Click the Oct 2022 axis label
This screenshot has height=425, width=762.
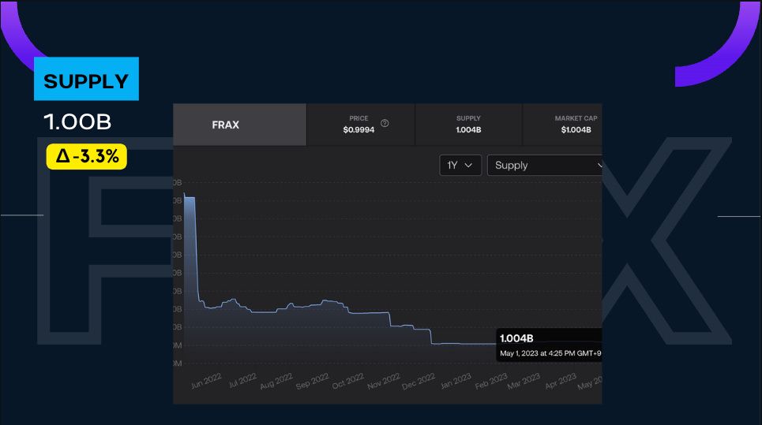click(349, 382)
